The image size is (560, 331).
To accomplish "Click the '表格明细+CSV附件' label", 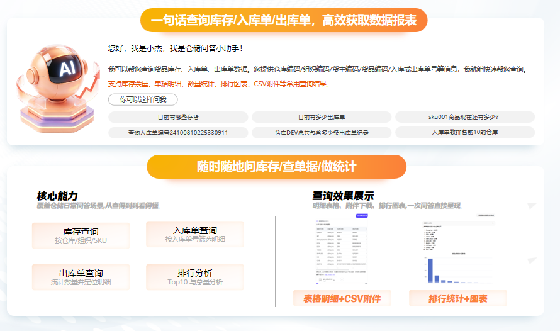I will click(342, 298).
